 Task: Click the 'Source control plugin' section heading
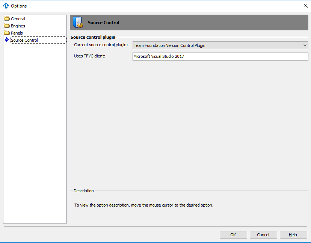point(93,37)
